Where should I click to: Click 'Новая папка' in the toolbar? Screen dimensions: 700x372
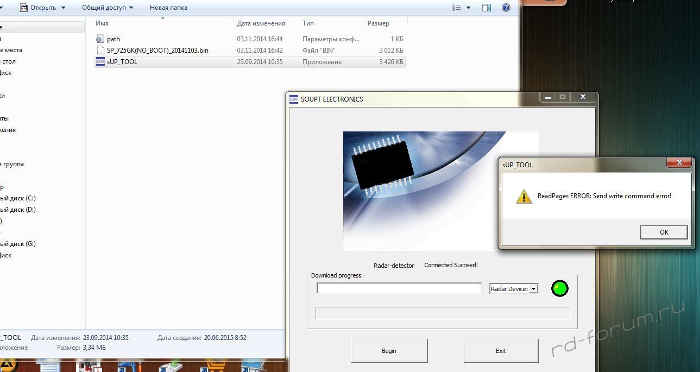tap(168, 8)
